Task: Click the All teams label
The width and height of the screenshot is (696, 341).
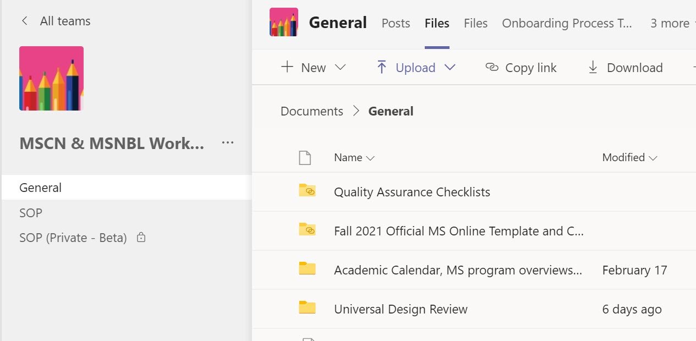Action: coord(65,21)
